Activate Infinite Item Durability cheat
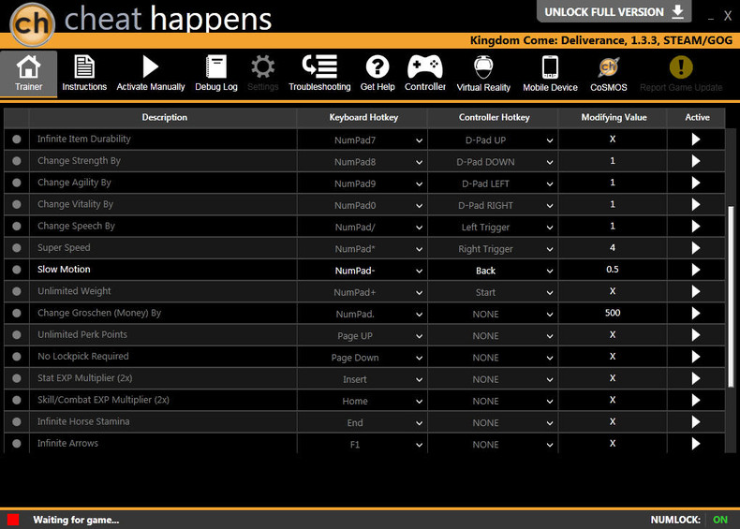 696,140
